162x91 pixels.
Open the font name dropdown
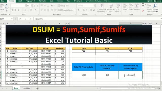tap(25, 6)
